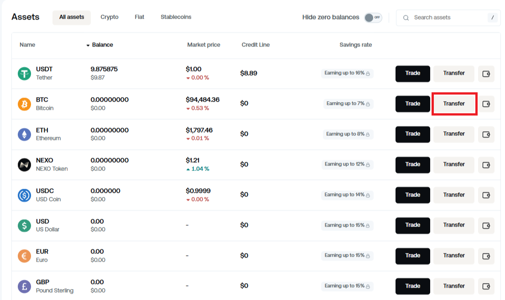Click lock icon on ETH savings rate
Screen dimensions: 505x300
point(368,134)
